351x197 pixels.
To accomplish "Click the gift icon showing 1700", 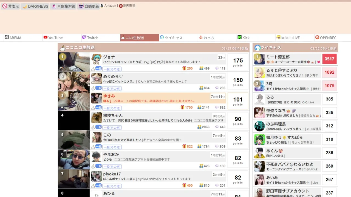I will tap(182, 108).
